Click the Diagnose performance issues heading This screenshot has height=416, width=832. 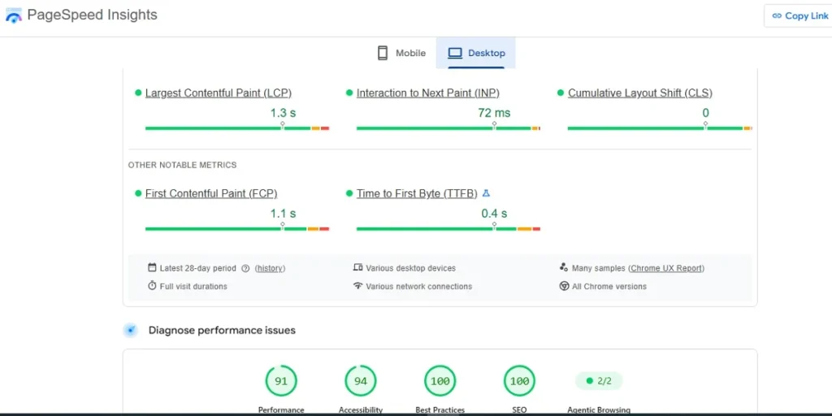coord(222,331)
